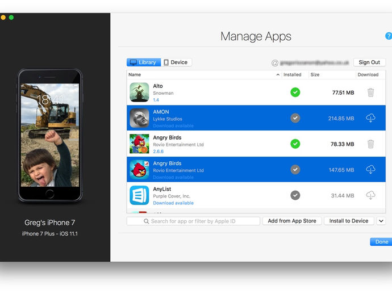Download AnyList with the cloud icon
The image size is (392, 294).
click(x=370, y=195)
